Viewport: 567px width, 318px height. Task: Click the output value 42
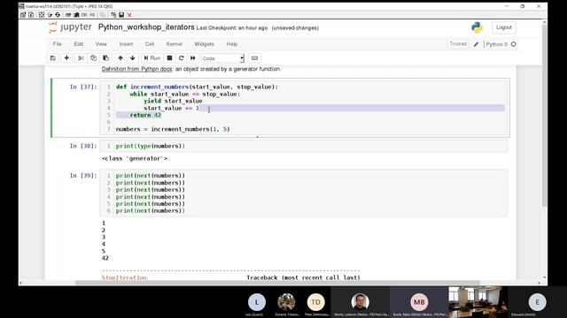point(105,258)
